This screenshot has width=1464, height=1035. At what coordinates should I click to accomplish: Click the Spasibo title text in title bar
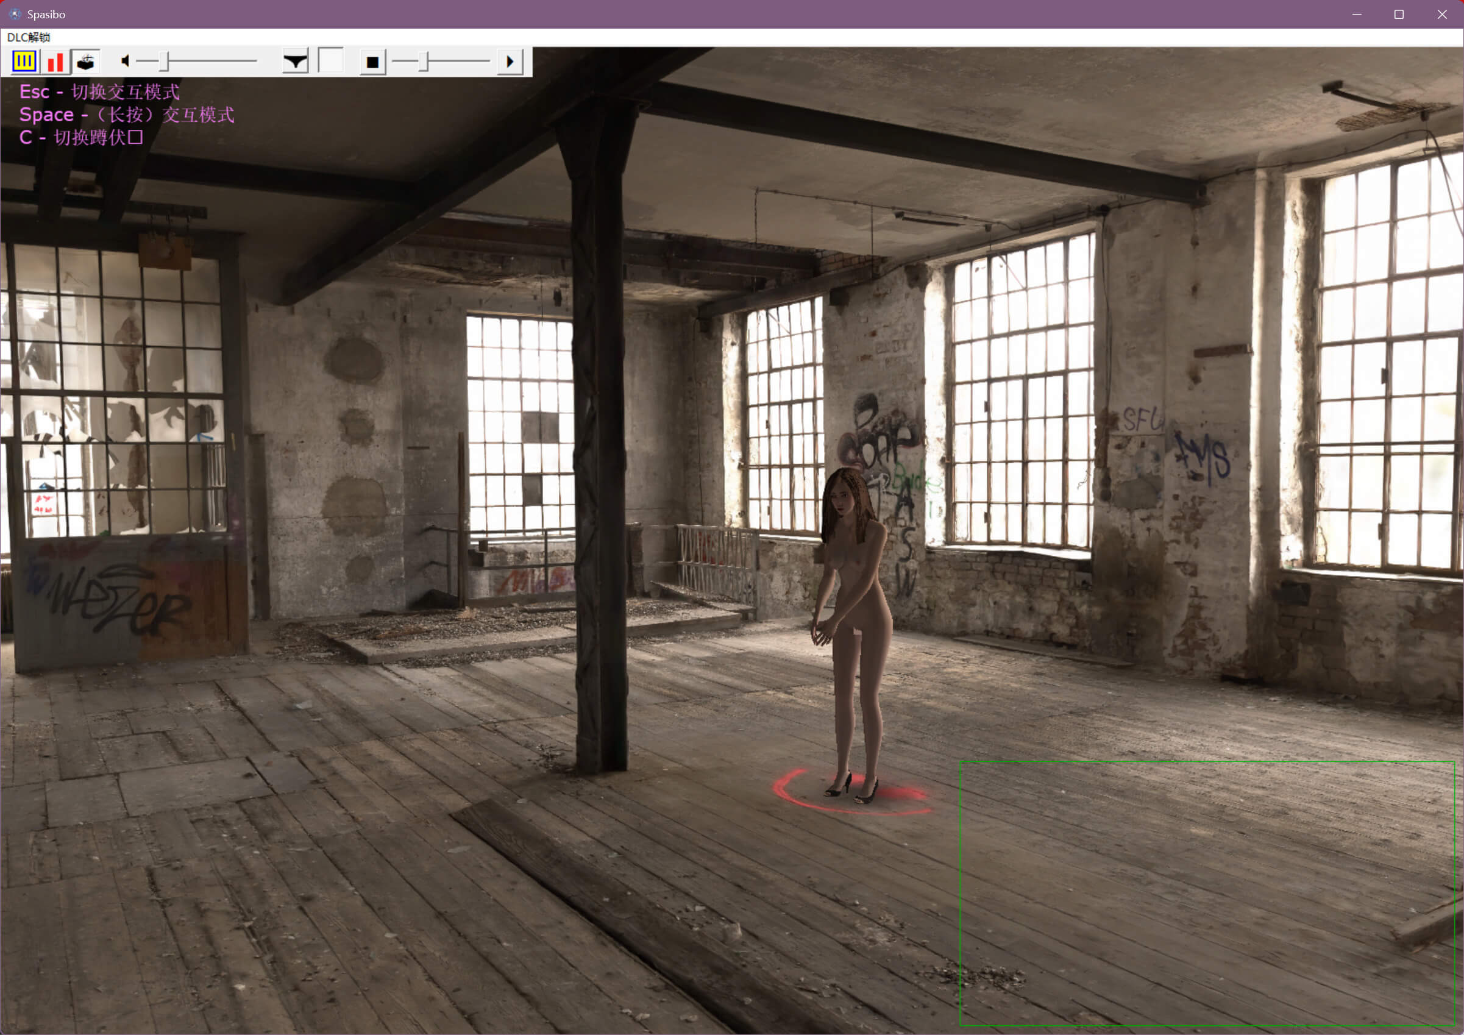pos(46,14)
